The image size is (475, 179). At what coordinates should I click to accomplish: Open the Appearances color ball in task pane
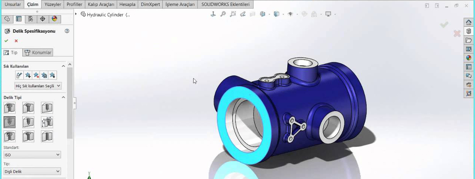pyautogui.click(x=469, y=58)
